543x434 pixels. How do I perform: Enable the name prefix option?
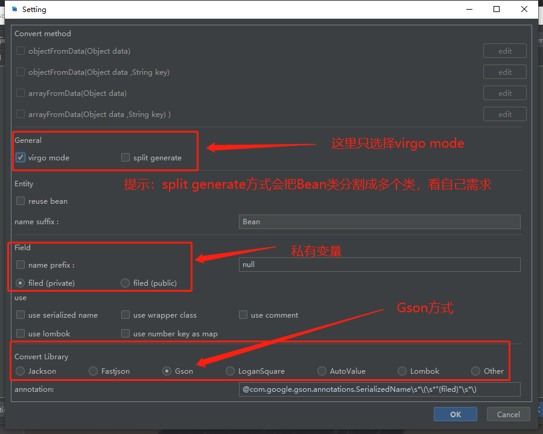click(20, 264)
